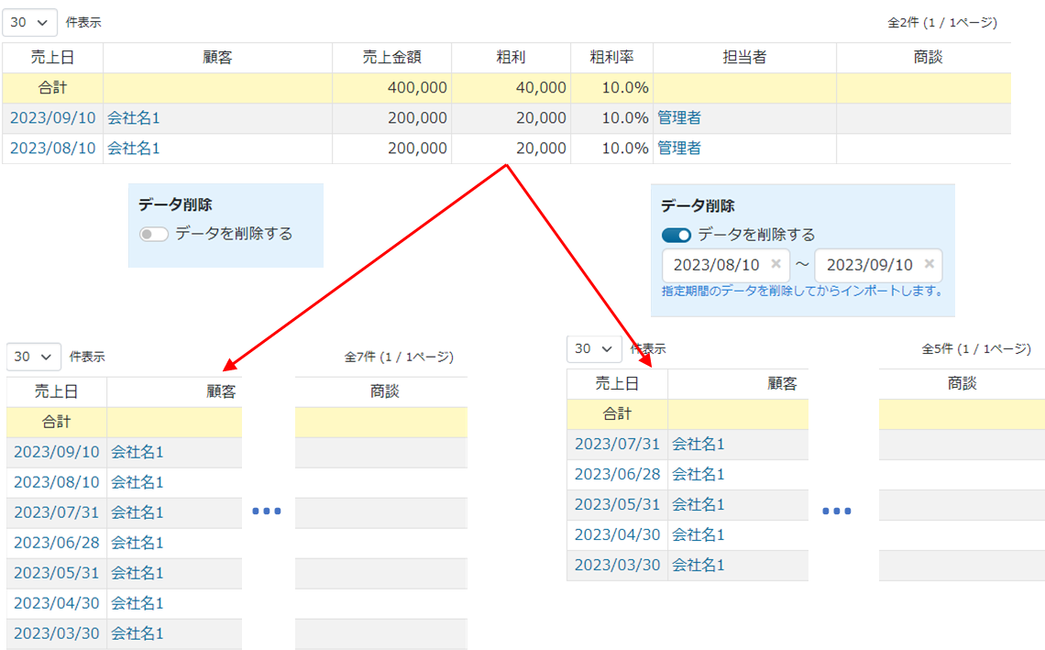Click 売上日 header in the 全2件 table
The height and width of the screenshot is (650, 1045).
click(52, 58)
